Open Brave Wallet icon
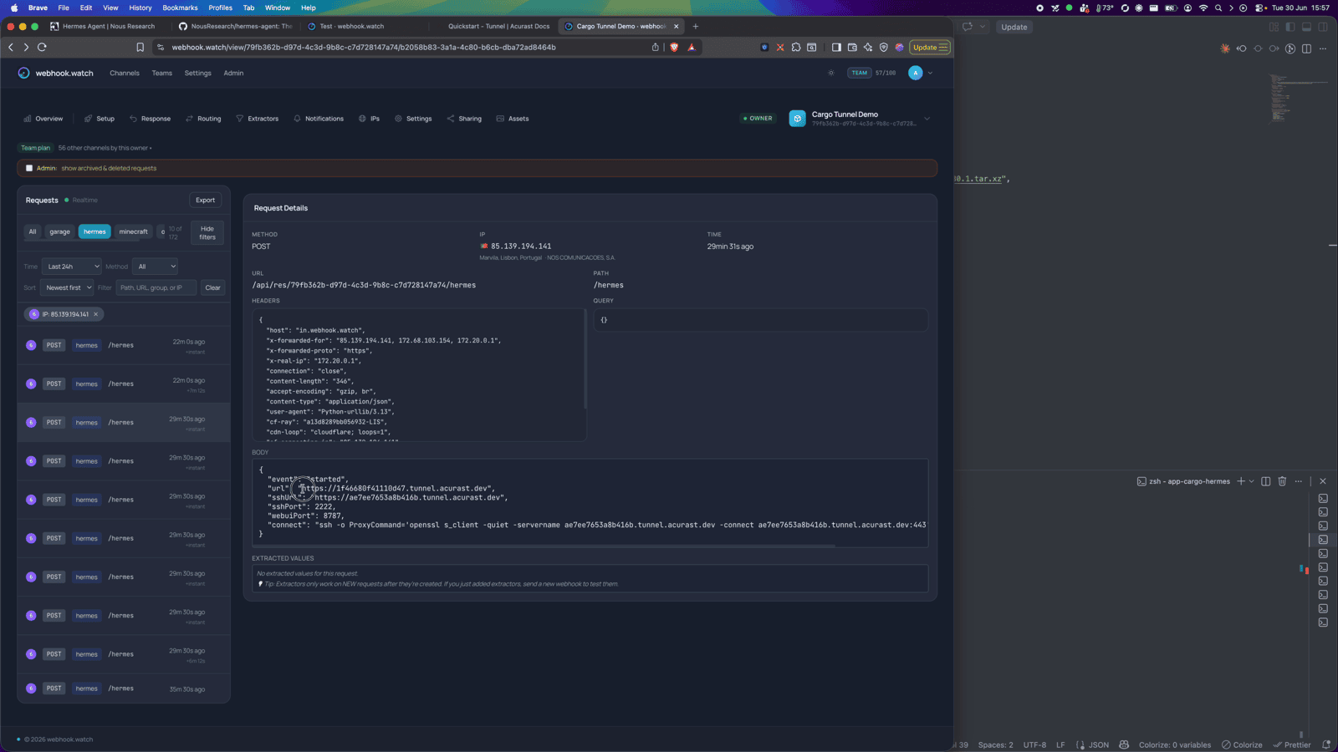This screenshot has width=1338, height=752. 852,48
